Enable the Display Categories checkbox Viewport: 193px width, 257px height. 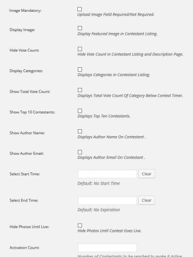click(80, 69)
